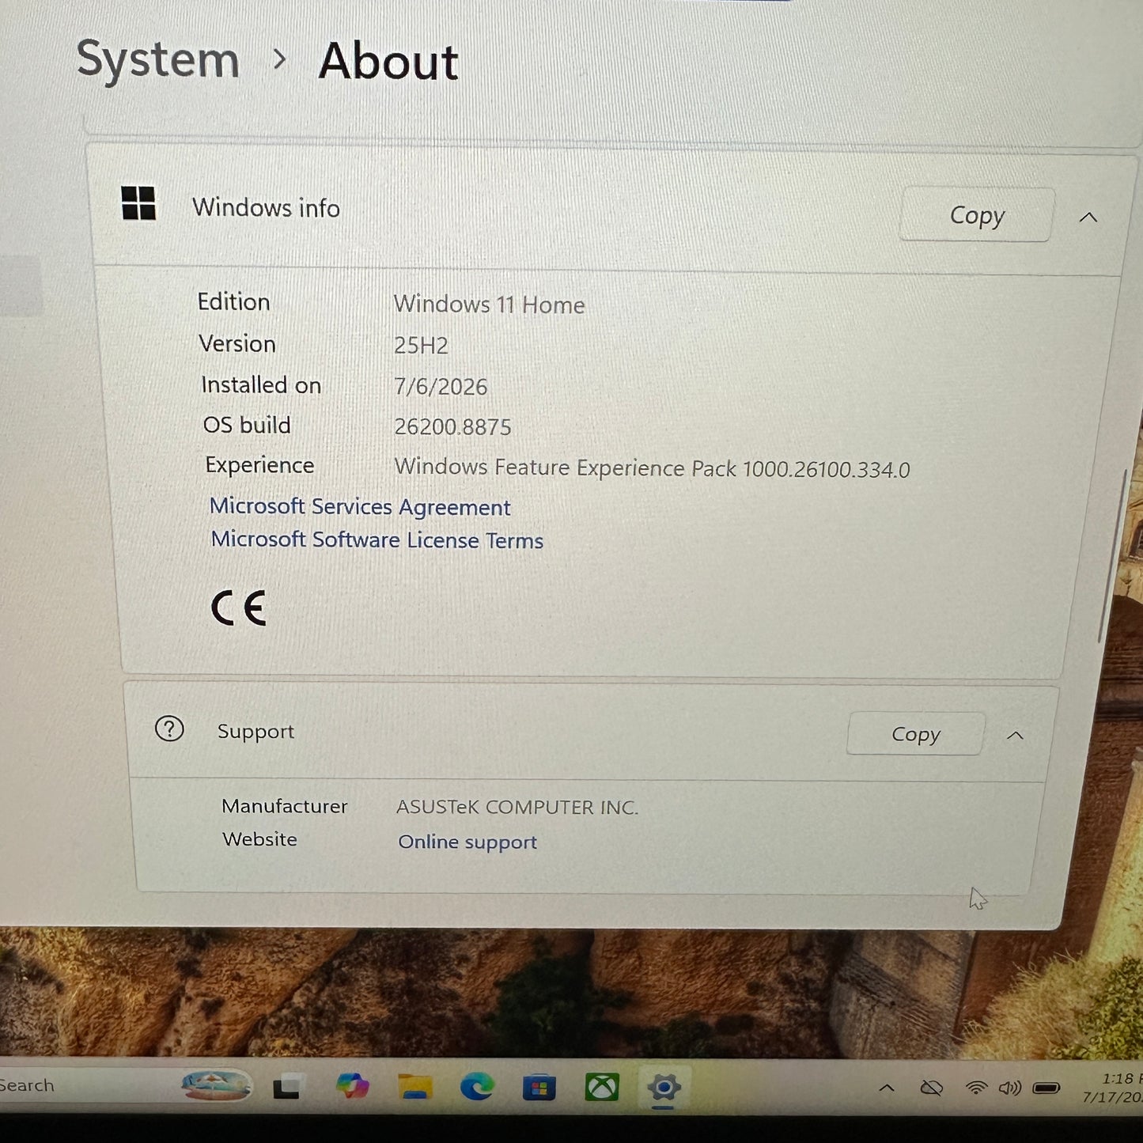Screen dimensions: 1143x1143
Task: Go back to System breadcrumb
Action: pos(158,61)
